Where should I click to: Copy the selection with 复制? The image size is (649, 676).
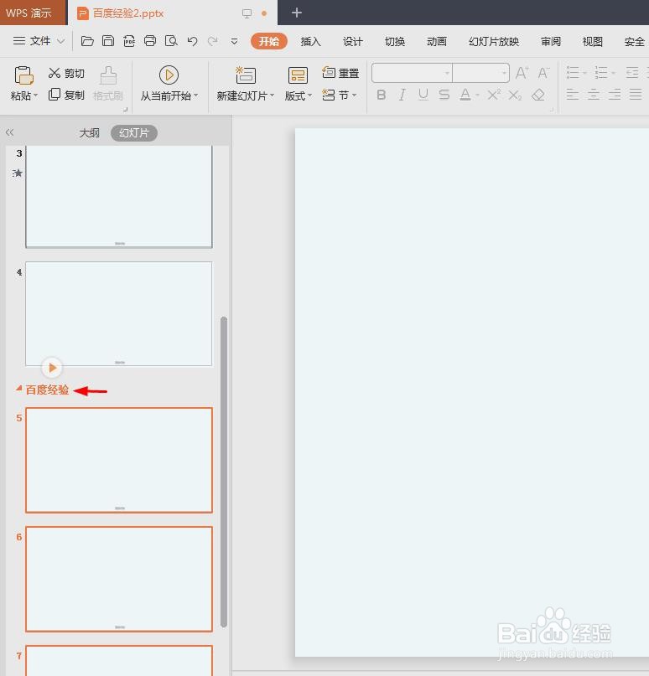[66, 95]
